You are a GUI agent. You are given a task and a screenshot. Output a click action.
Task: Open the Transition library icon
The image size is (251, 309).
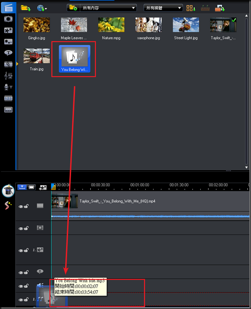pos(8,64)
